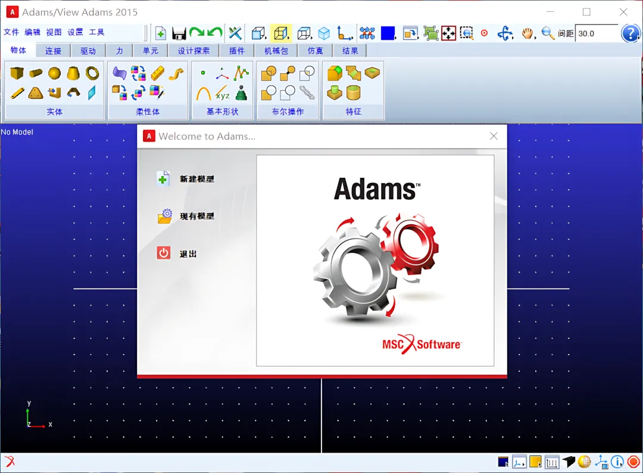
Task: Switch to shaded cube render mode
Action: click(324, 33)
